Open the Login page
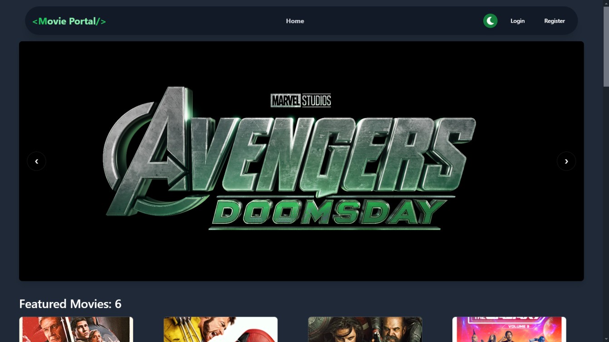The height and width of the screenshot is (342, 609). click(517, 21)
